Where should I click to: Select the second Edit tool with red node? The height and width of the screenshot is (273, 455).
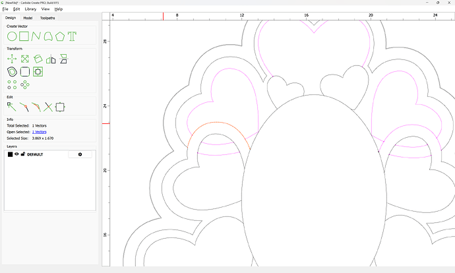click(24, 107)
